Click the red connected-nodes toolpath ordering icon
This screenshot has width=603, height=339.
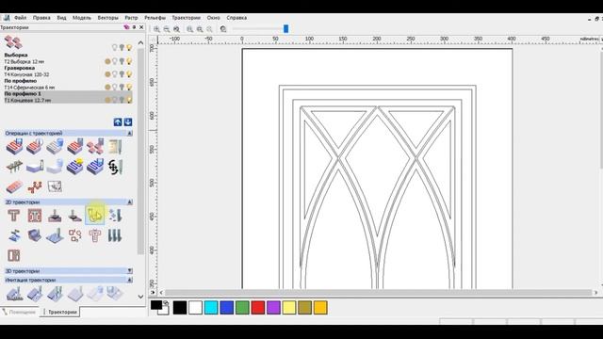tap(35, 186)
